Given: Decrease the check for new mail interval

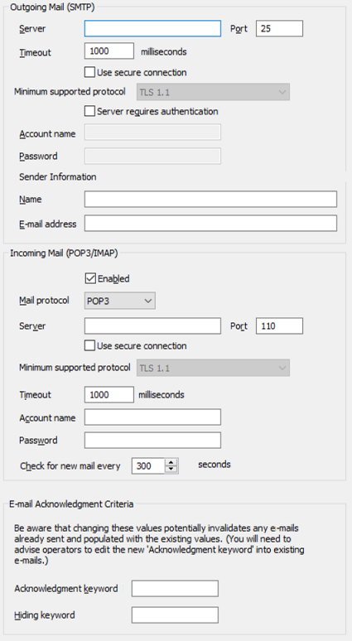Looking at the screenshot, I should 171,470.
